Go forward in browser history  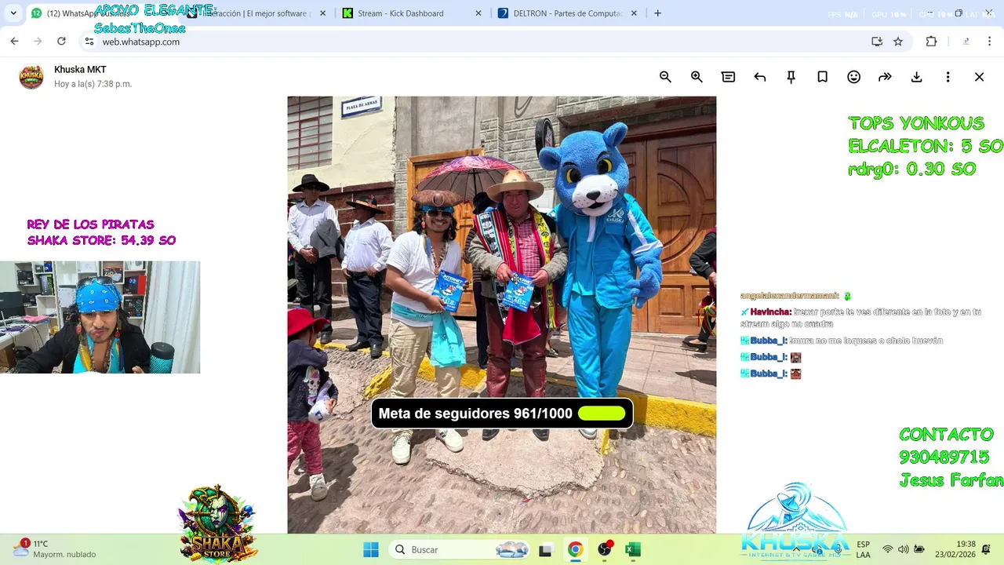(38, 42)
